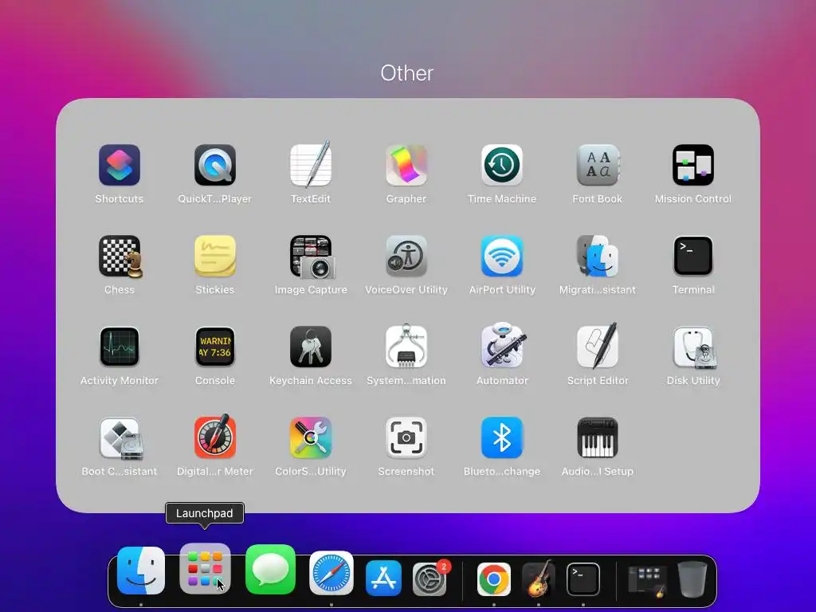This screenshot has height=612, width=816.
Task: Launch Bluetooth File Exchange
Action: tap(502, 437)
